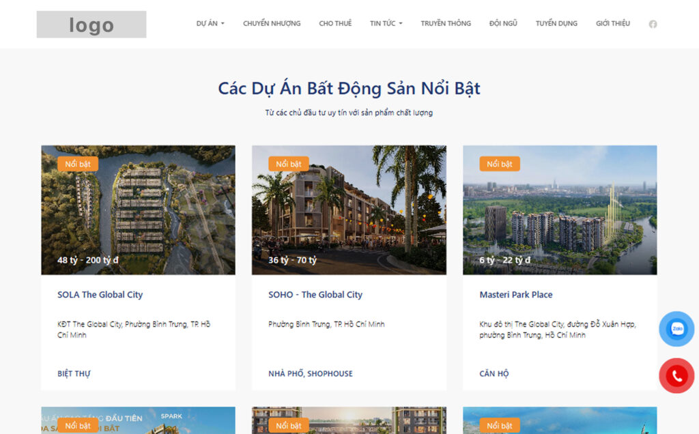Expand the DỰ ÁN dropdown menu
Viewport: 699px width, 434px height.
point(210,23)
